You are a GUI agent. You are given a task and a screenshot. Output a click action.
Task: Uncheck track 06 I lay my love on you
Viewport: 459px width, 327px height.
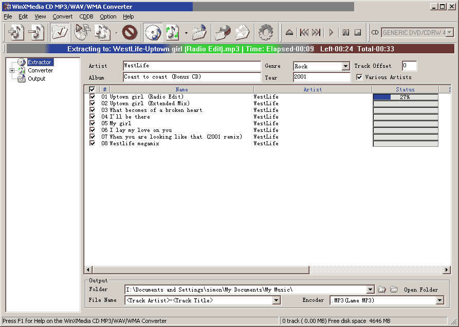tap(92, 130)
